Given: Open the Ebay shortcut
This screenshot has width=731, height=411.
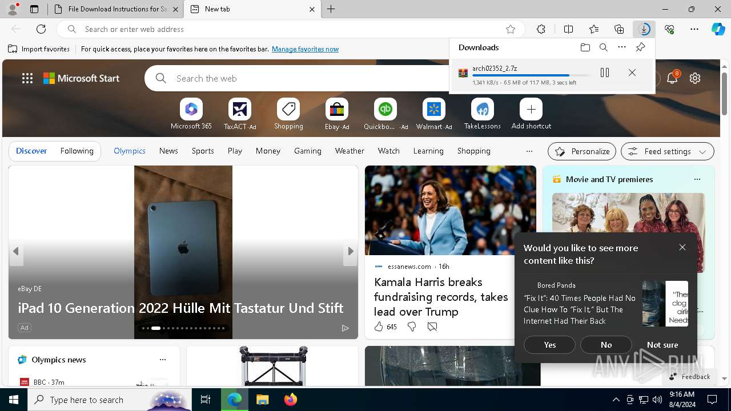Looking at the screenshot, I should [337, 114].
